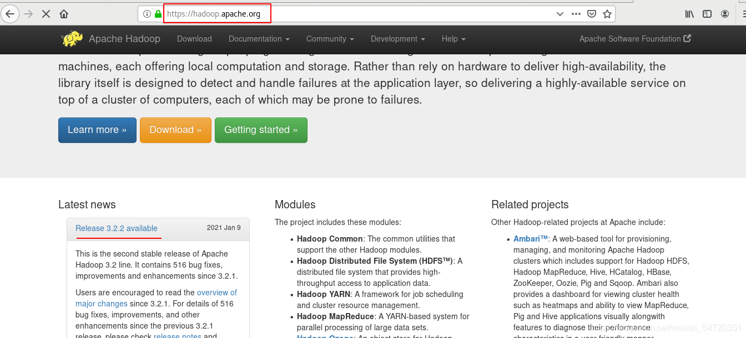Image resolution: width=746 pixels, height=338 pixels.
Task: Click the Hadoop elephant logo
Action: pyautogui.click(x=72, y=39)
